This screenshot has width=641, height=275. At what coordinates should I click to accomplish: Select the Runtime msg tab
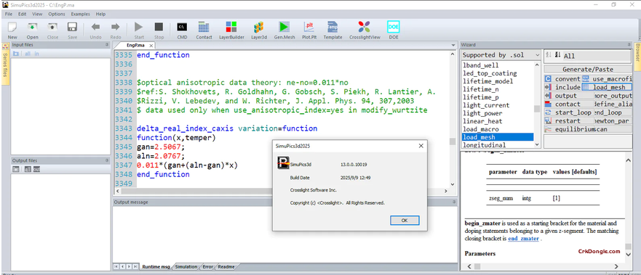(x=156, y=267)
